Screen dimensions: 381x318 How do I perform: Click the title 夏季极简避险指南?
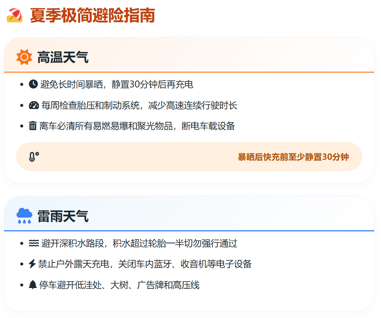[92, 15]
